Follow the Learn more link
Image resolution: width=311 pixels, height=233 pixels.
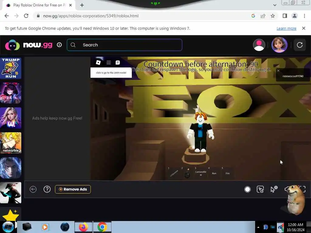(x=286, y=28)
